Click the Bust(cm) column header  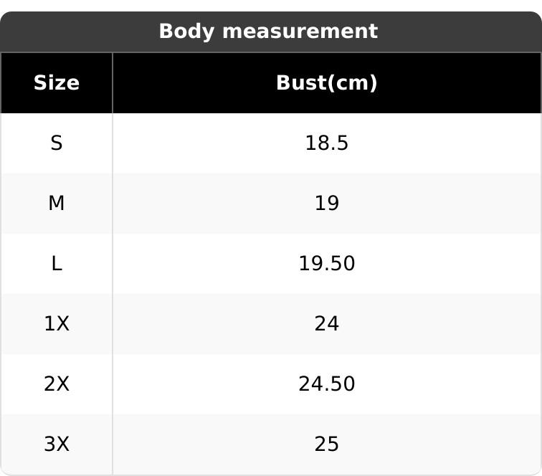[x=326, y=83]
